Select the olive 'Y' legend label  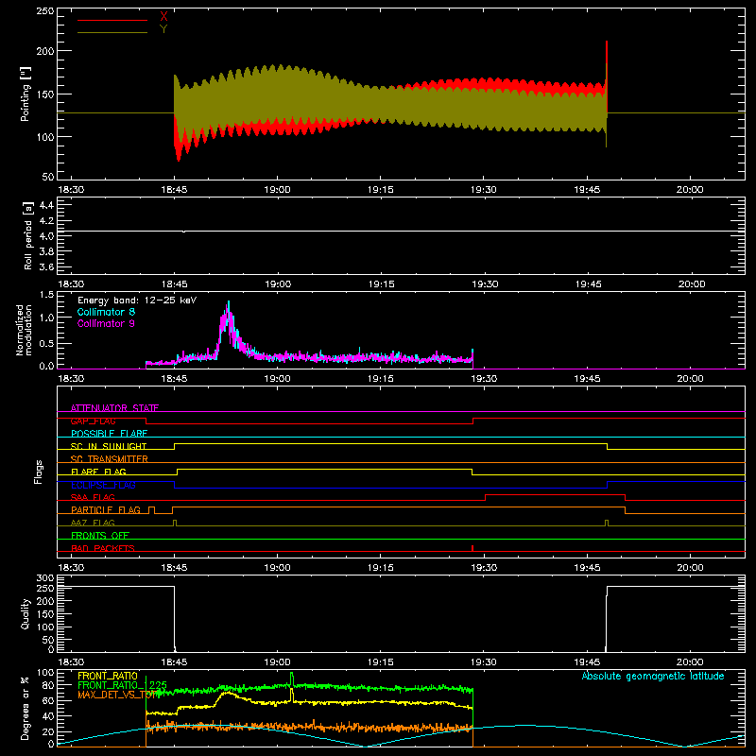[x=163, y=29]
